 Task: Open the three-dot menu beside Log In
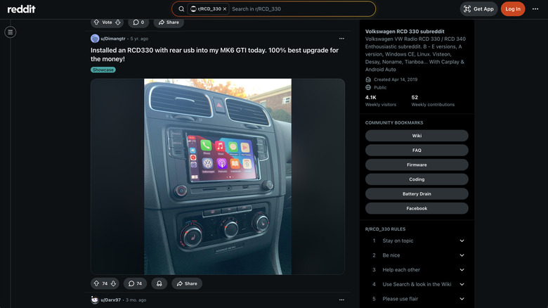pyautogui.click(x=536, y=9)
